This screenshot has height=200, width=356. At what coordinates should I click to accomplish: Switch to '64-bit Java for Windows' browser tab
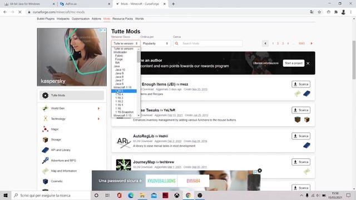(x=29, y=4)
